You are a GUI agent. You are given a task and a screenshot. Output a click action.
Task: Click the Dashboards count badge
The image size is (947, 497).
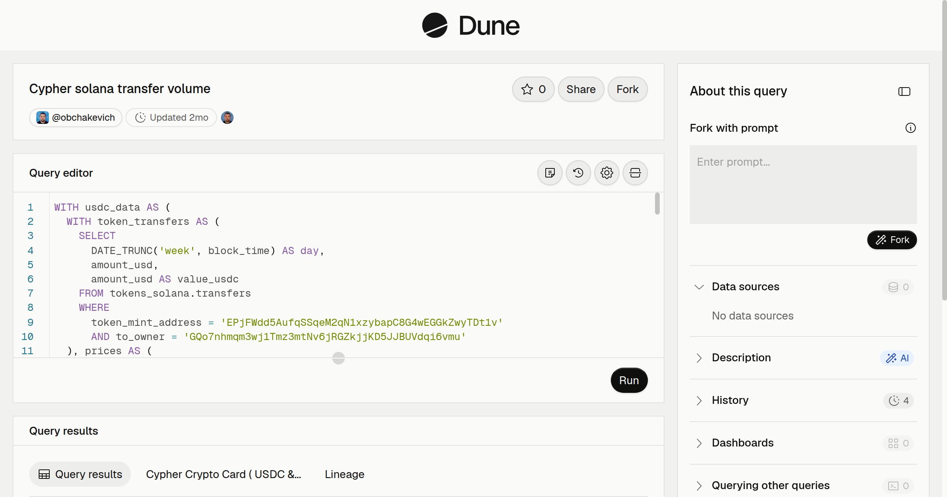pos(898,443)
